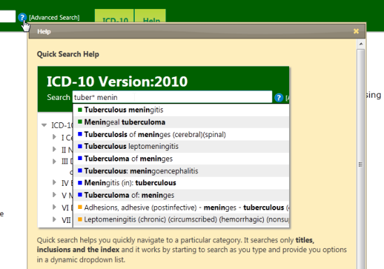This screenshot has height=269, width=384.
Task: Expand chapter I tree node
Action: pyautogui.click(x=54, y=137)
